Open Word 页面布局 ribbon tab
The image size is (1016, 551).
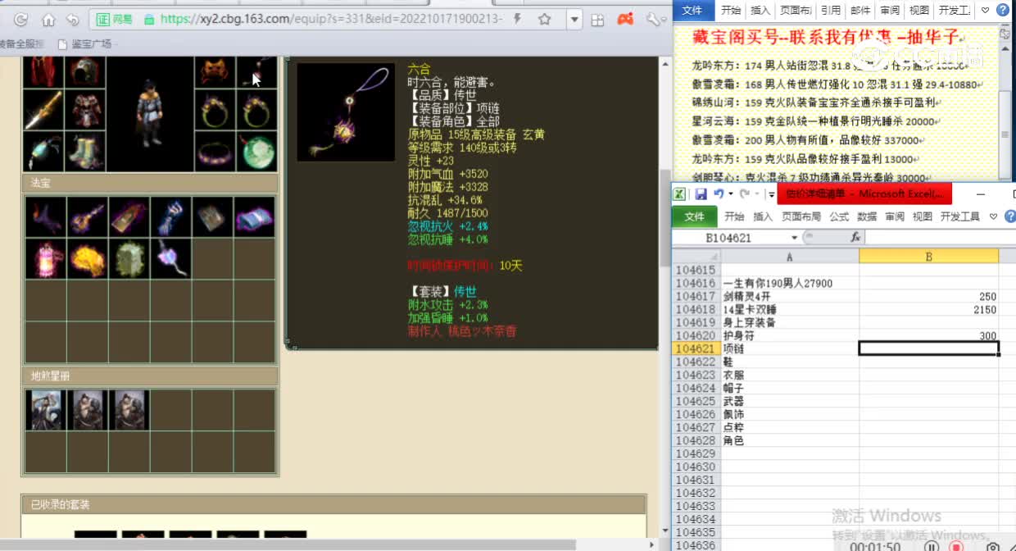coord(795,10)
